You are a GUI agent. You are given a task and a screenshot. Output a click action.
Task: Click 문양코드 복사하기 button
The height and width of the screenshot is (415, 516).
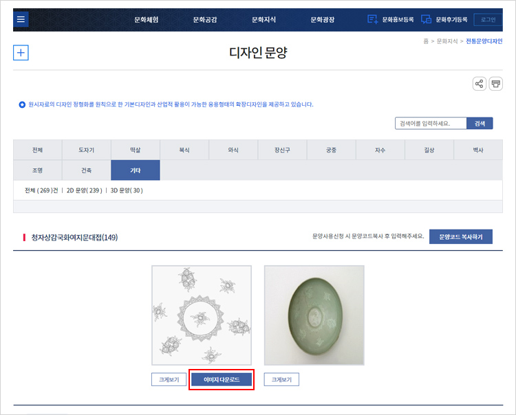click(460, 237)
